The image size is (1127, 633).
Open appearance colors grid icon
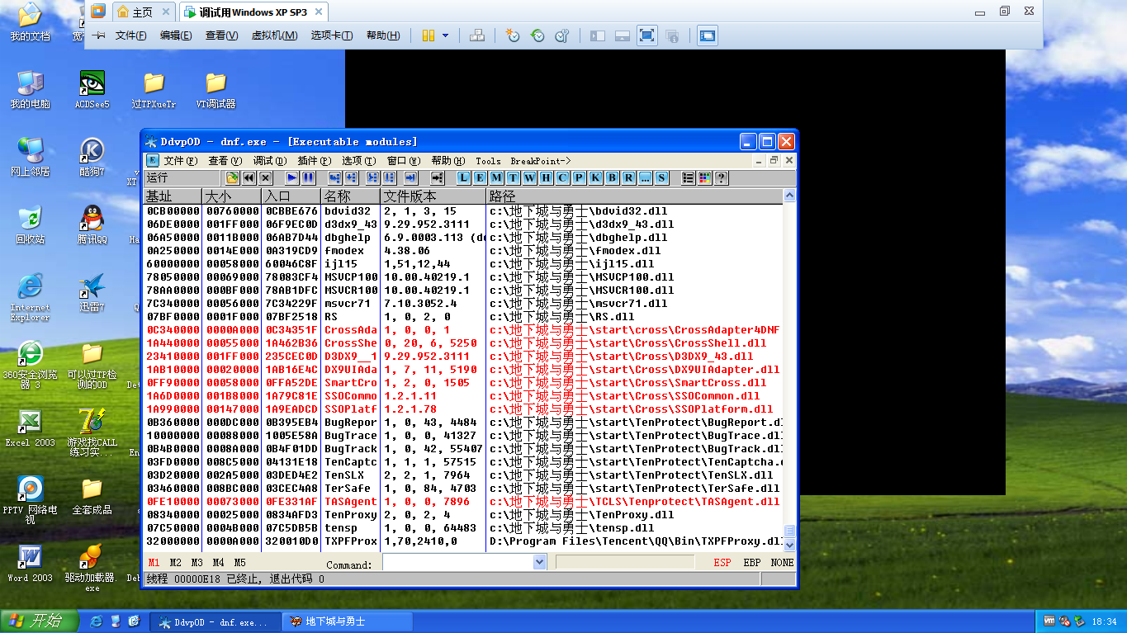click(704, 177)
